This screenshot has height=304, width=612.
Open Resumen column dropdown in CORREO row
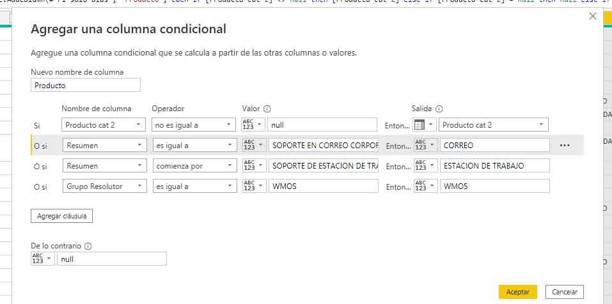[105, 145]
